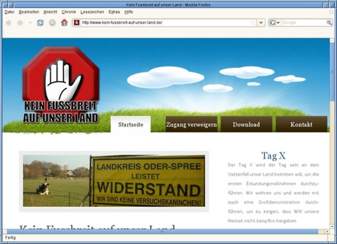337x244 pixels.
Task: Reload the current page
Action: (40, 23)
